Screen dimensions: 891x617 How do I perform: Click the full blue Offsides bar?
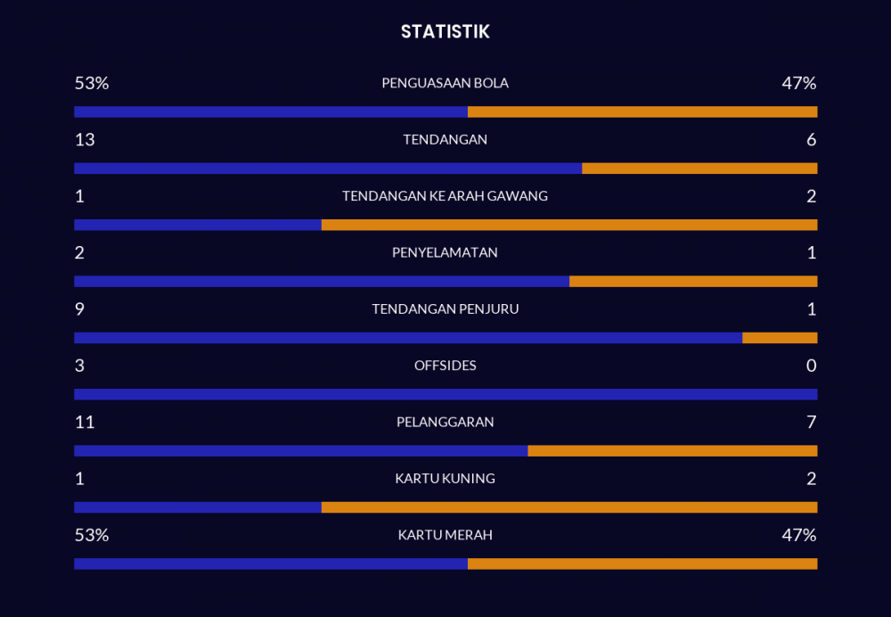(x=445, y=394)
